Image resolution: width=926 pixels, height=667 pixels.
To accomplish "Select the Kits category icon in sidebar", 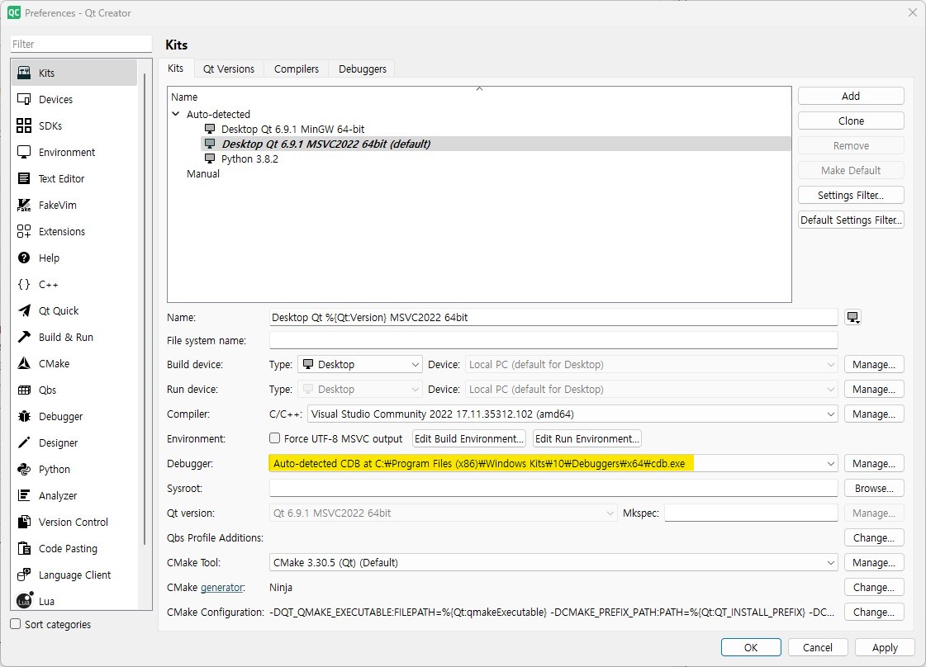I will click(x=24, y=73).
